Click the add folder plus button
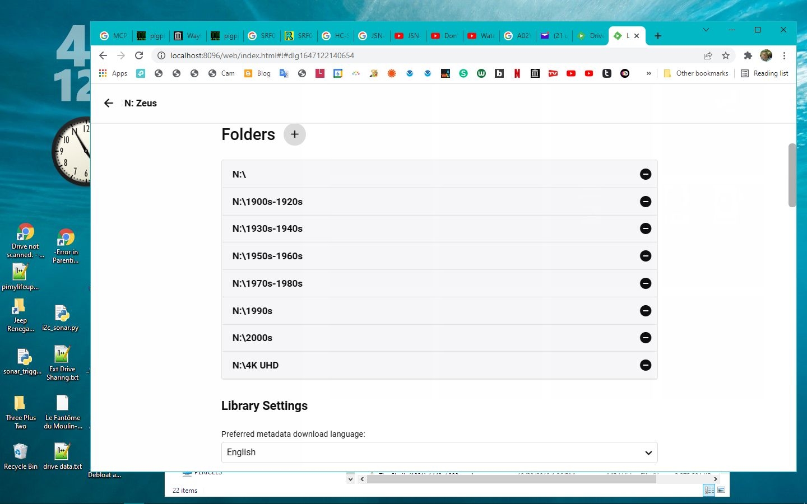 (x=294, y=134)
